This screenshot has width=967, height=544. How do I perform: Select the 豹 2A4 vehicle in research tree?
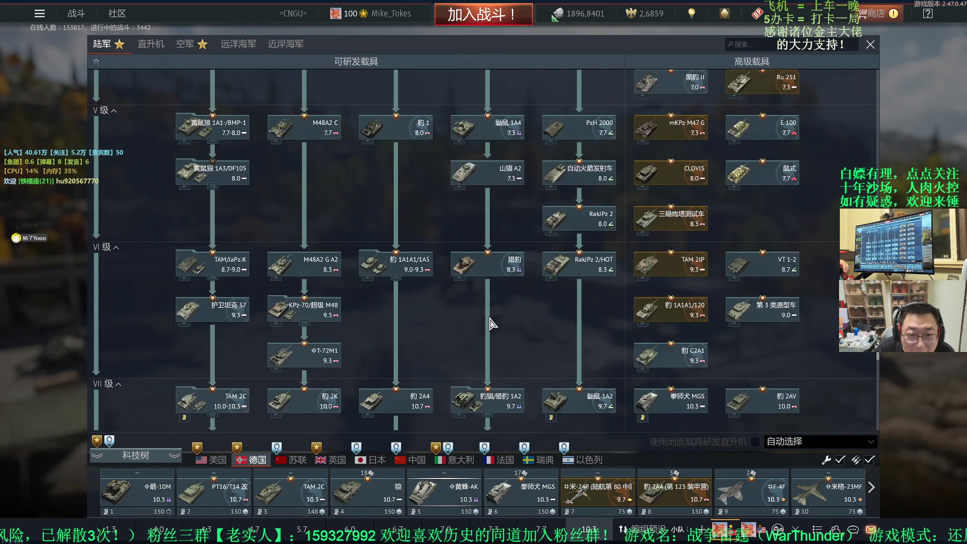click(x=395, y=401)
